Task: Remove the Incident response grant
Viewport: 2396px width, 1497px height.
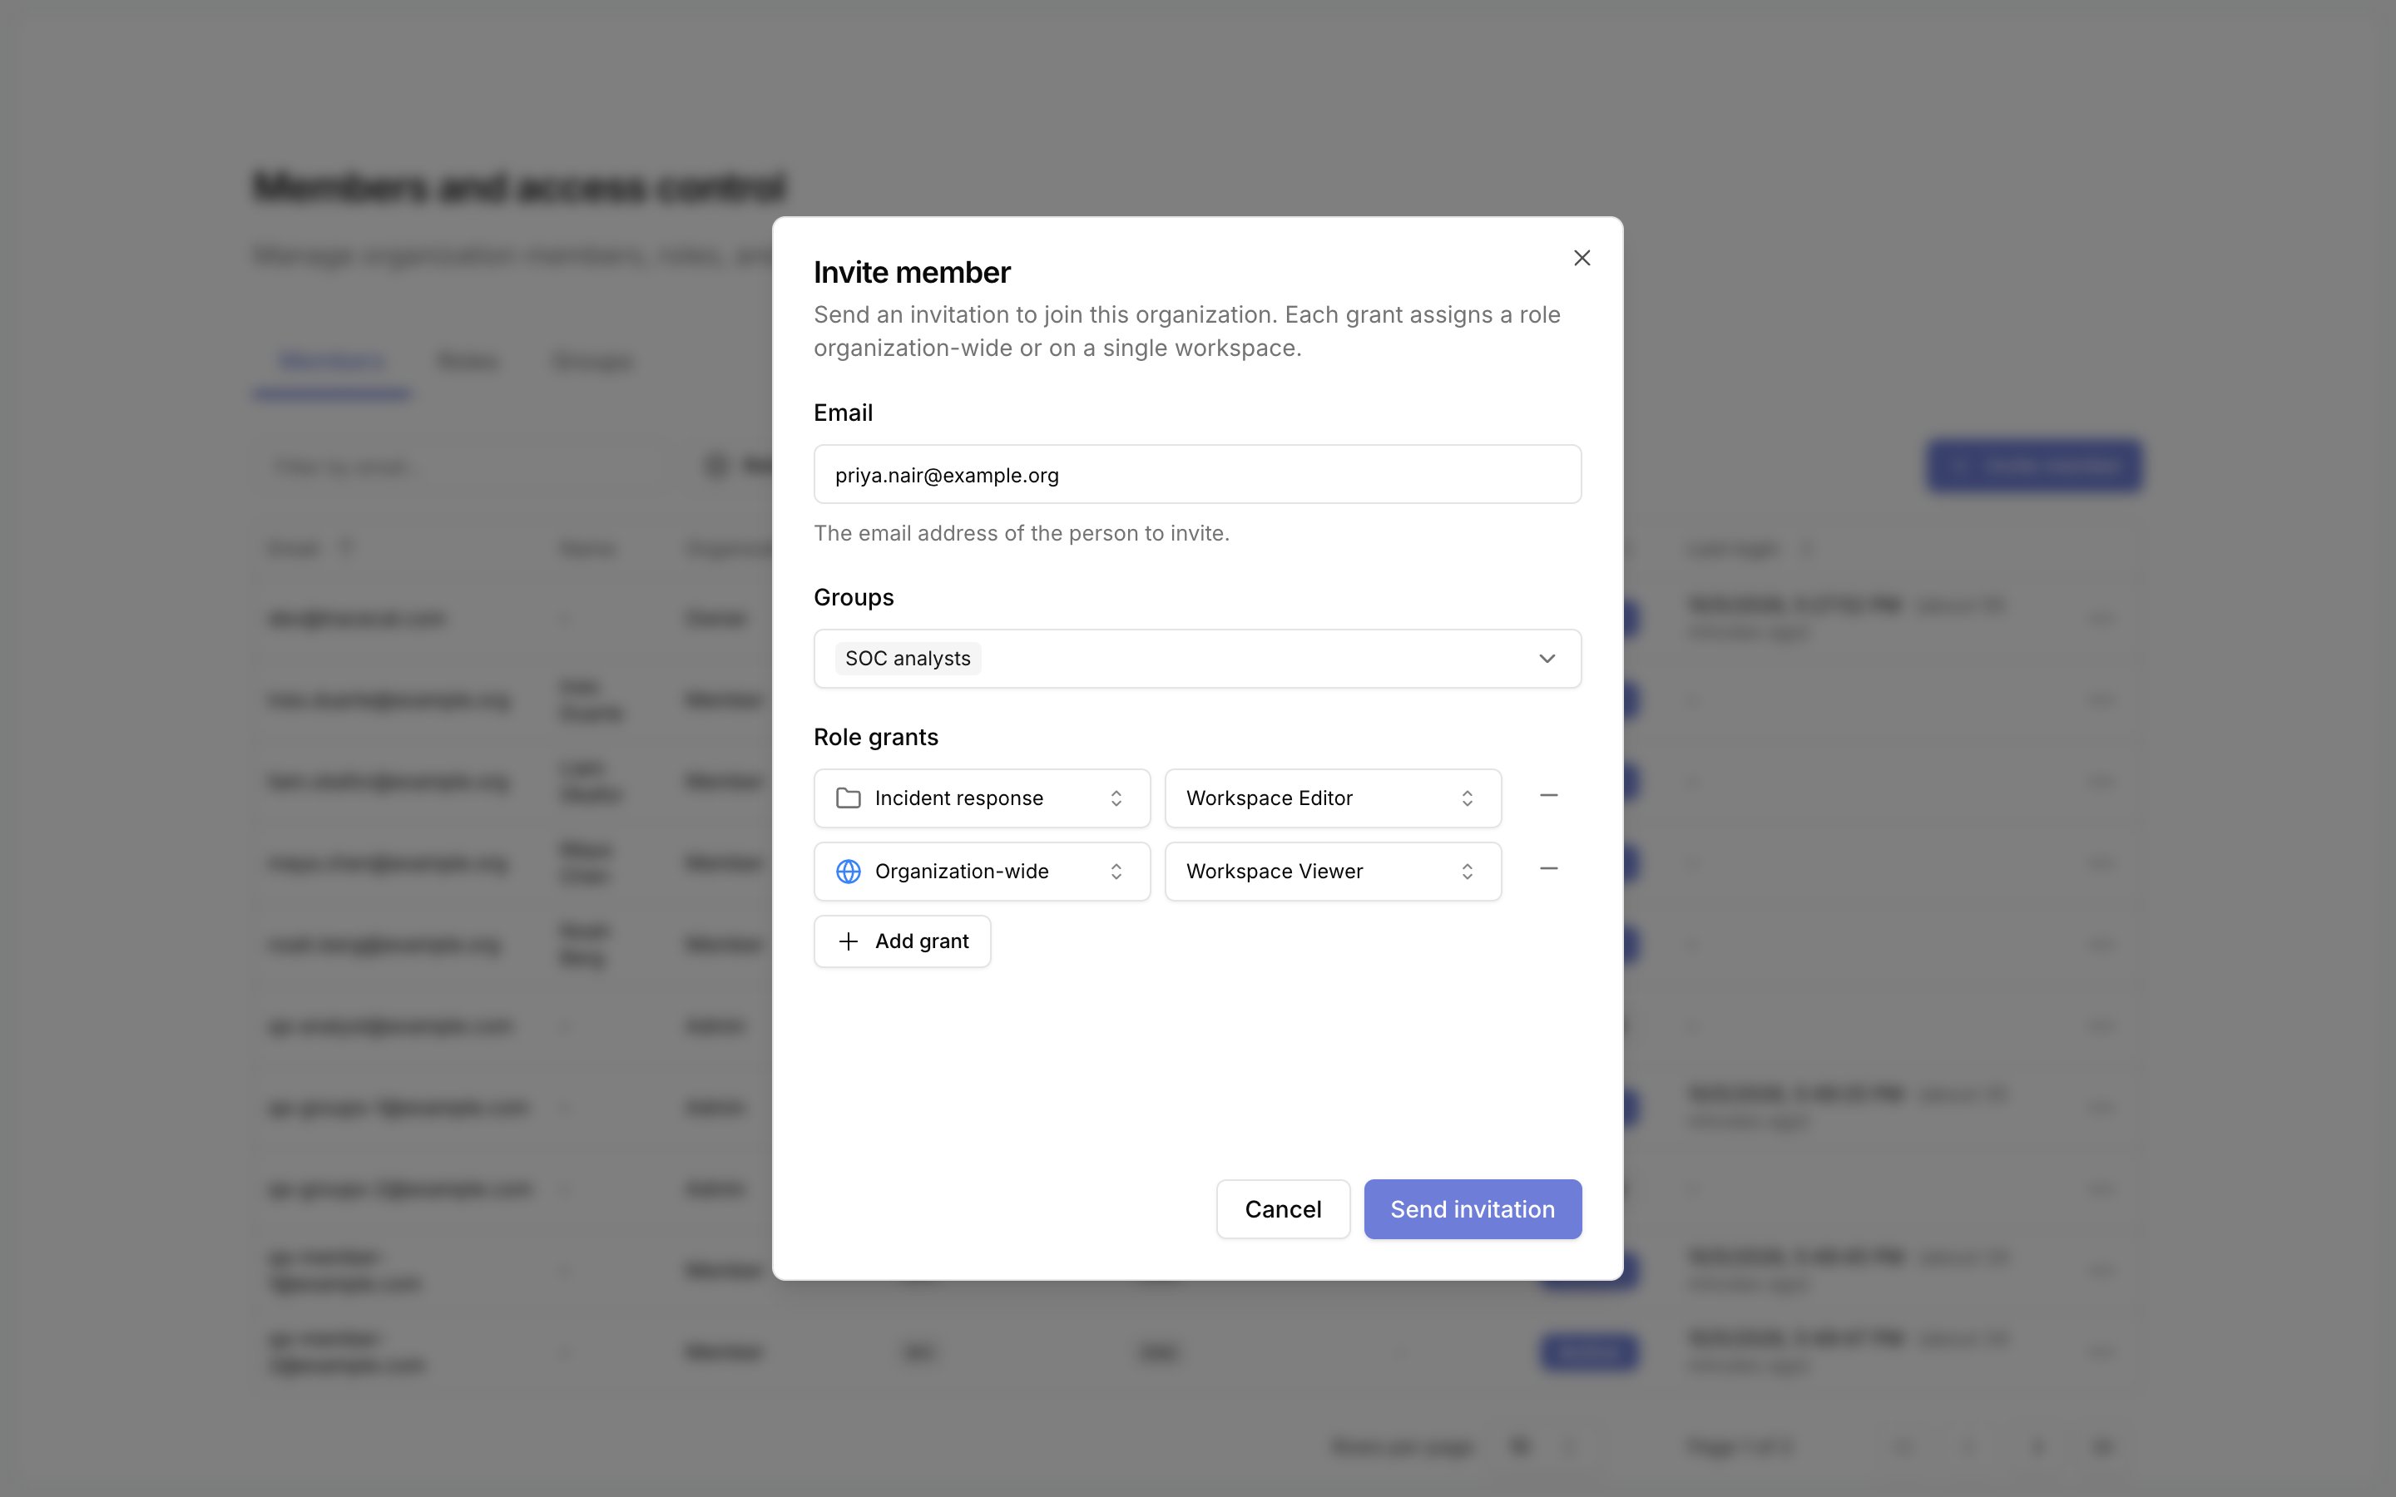Action: pyautogui.click(x=1548, y=796)
